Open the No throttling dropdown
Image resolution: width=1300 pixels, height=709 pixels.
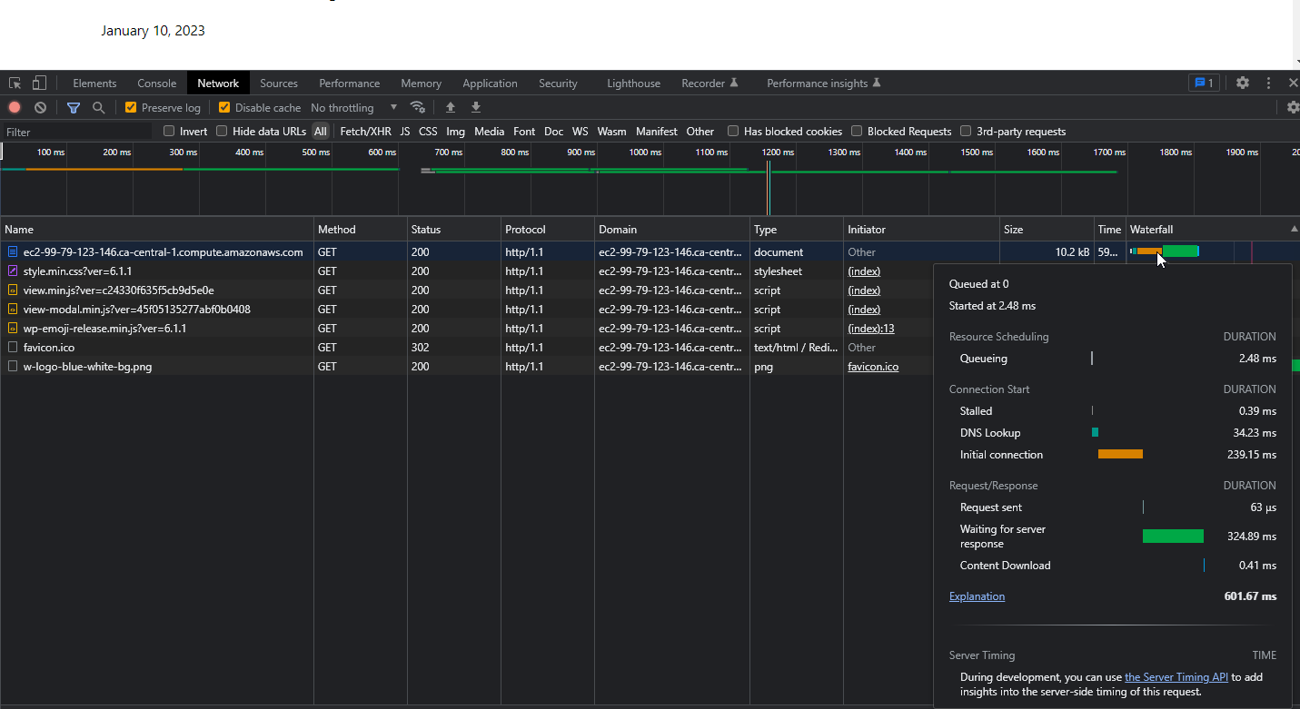pos(354,107)
